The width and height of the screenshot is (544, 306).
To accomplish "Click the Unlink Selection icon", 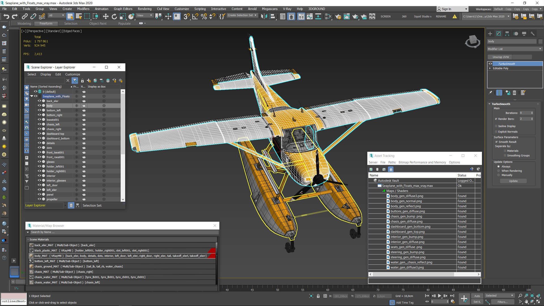I will tap(33, 16).
